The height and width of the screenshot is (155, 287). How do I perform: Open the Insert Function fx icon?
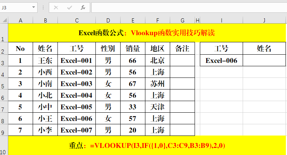pos(83,7)
